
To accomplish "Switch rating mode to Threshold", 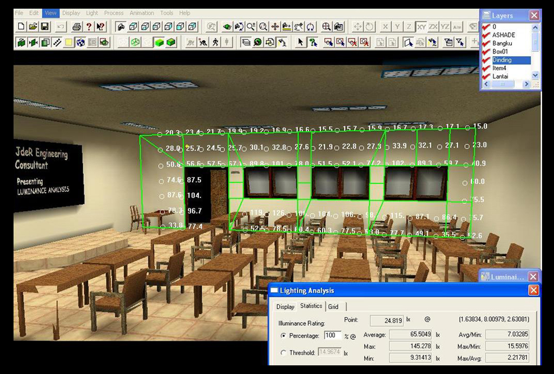I will coord(283,352).
